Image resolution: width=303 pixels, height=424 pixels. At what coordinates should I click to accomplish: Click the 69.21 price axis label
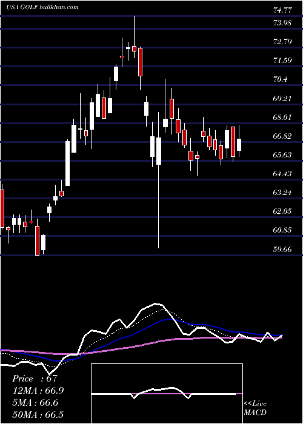282,98
